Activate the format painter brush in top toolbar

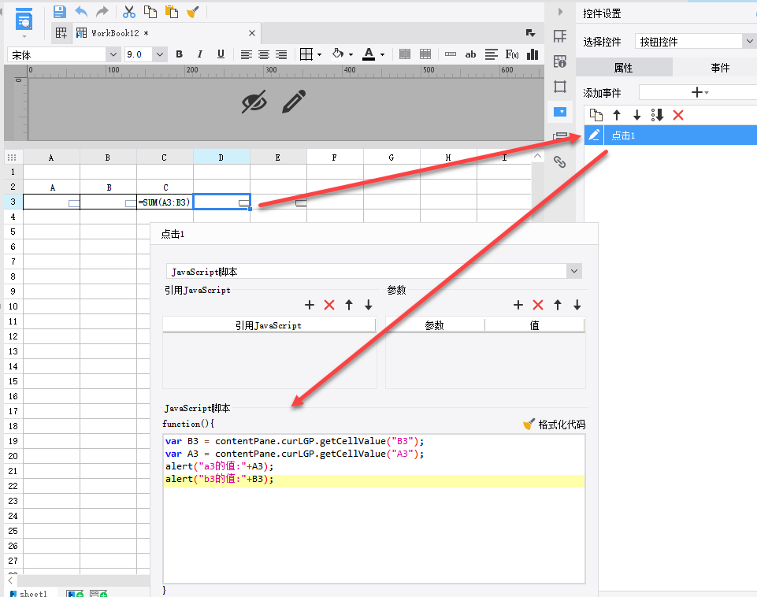(193, 12)
